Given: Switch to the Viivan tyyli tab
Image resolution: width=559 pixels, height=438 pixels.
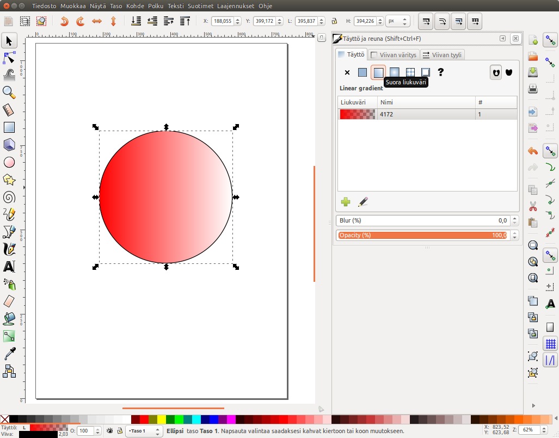Looking at the screenshot, I should [x=442, y=55].
